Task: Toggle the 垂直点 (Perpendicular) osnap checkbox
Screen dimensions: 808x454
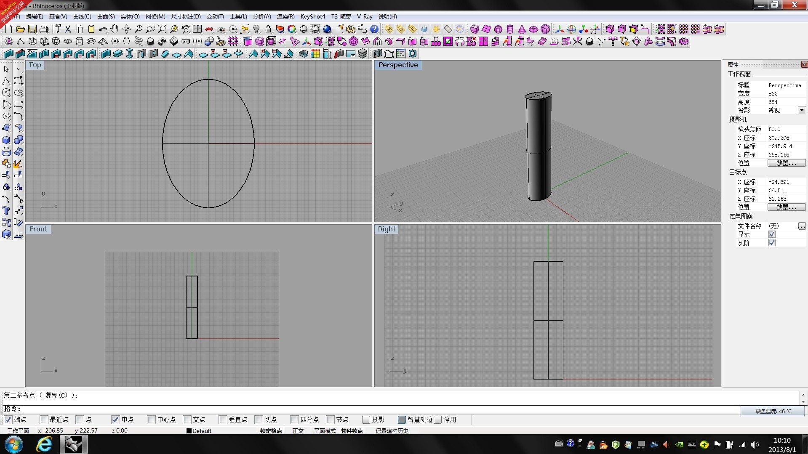Action: (223, 419)
